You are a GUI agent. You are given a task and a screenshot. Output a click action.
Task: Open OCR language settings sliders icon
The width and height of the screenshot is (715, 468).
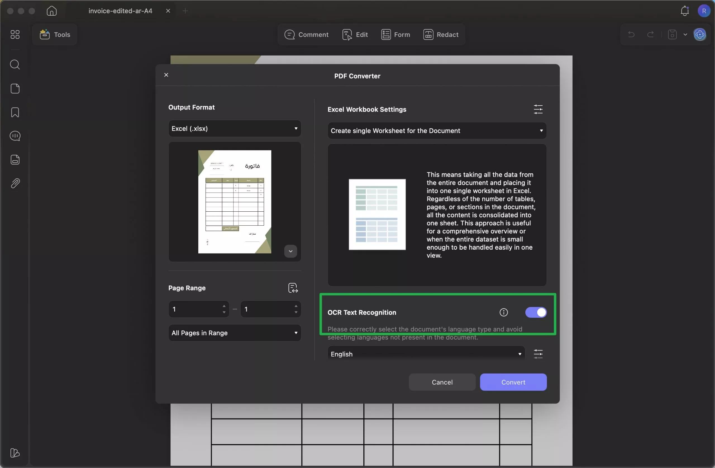coord(538,354)
